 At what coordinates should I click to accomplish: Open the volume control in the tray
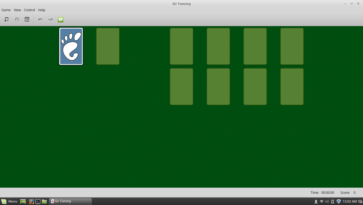click(327, 201)
